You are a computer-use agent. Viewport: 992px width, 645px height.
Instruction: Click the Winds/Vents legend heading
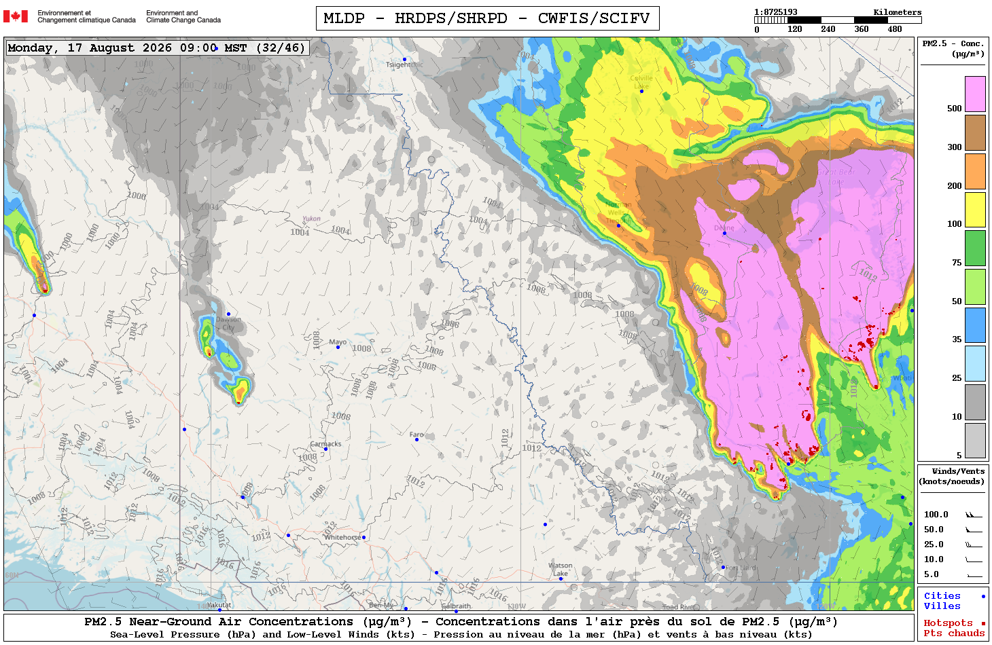[x=952, y=476]
